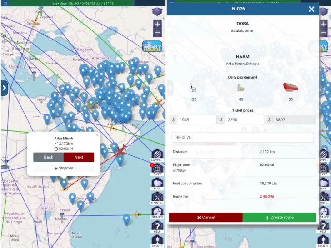Viewport: 331px width, 248px height.
Task: Click the green Create route button
Action: pos(279,217)
